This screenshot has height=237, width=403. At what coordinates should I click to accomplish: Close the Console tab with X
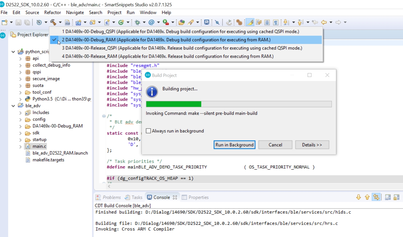(175, 197)
